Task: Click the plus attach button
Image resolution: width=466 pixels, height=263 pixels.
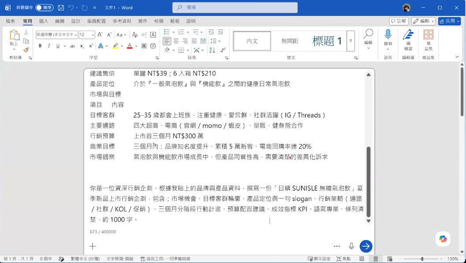Action: [x=92, y=246]
